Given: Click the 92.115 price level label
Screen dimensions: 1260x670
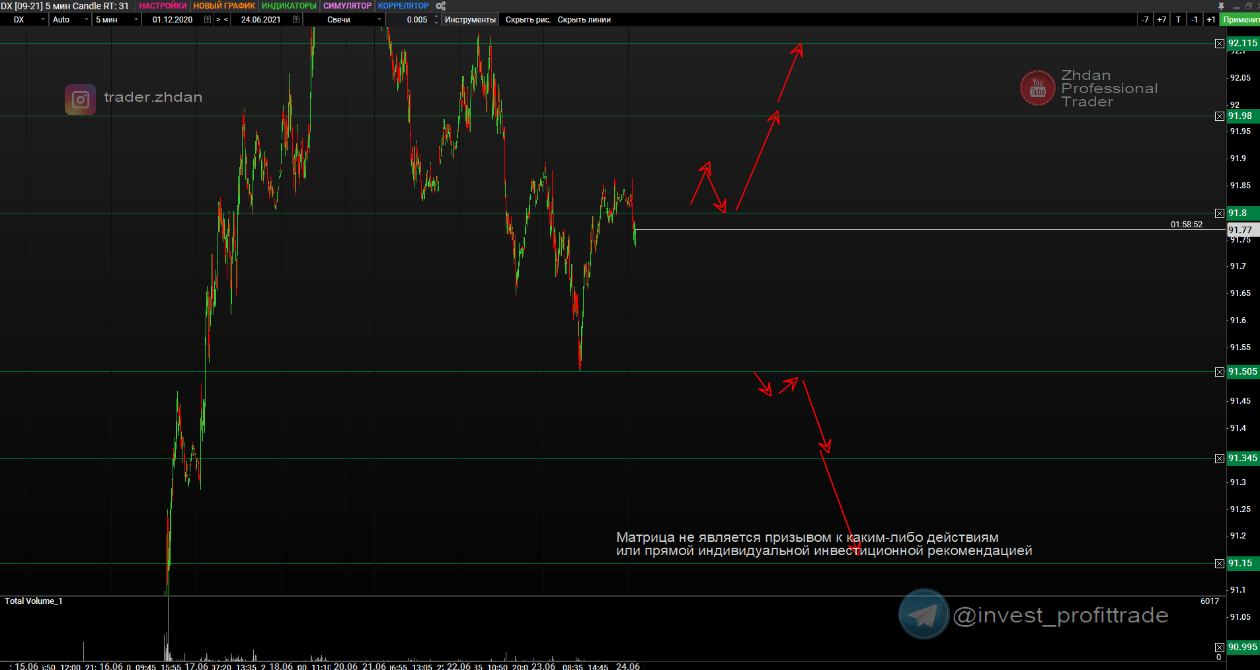Looking at the screenshot, I should (x=1243, y=44).
